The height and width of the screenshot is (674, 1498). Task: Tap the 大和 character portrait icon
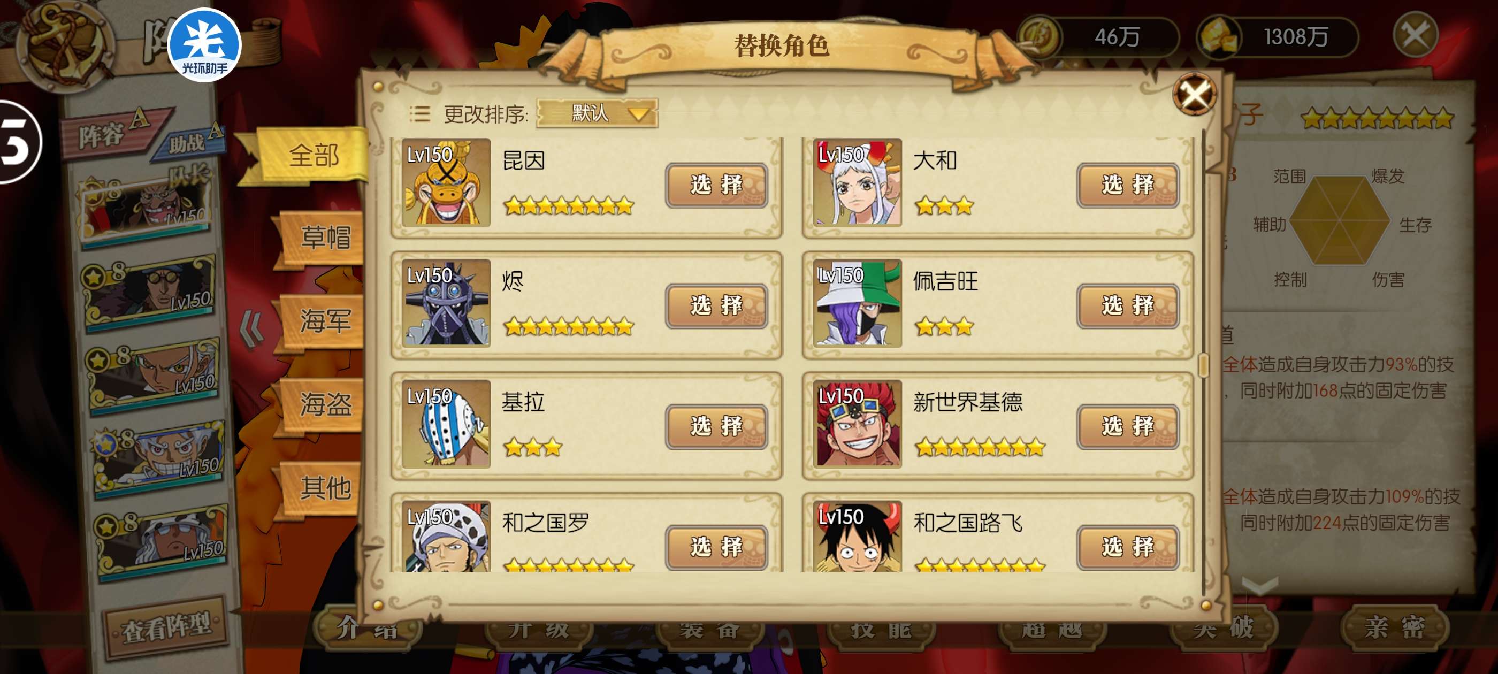(x=857, y=182)
